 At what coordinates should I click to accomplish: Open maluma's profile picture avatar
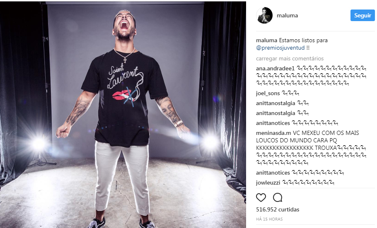(264, 15)
